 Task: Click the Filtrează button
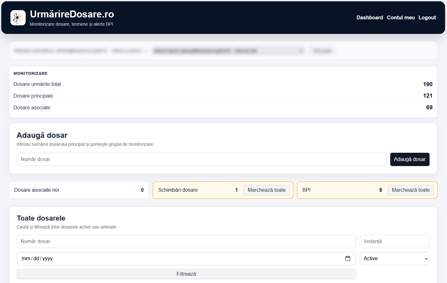click(186, 274)
